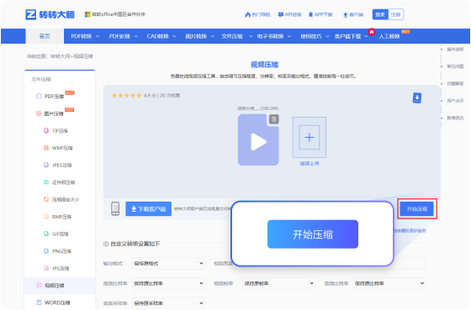Click the 视频压缩 sidebar icon
Screen dimensions: 471x310
(39, 285)
